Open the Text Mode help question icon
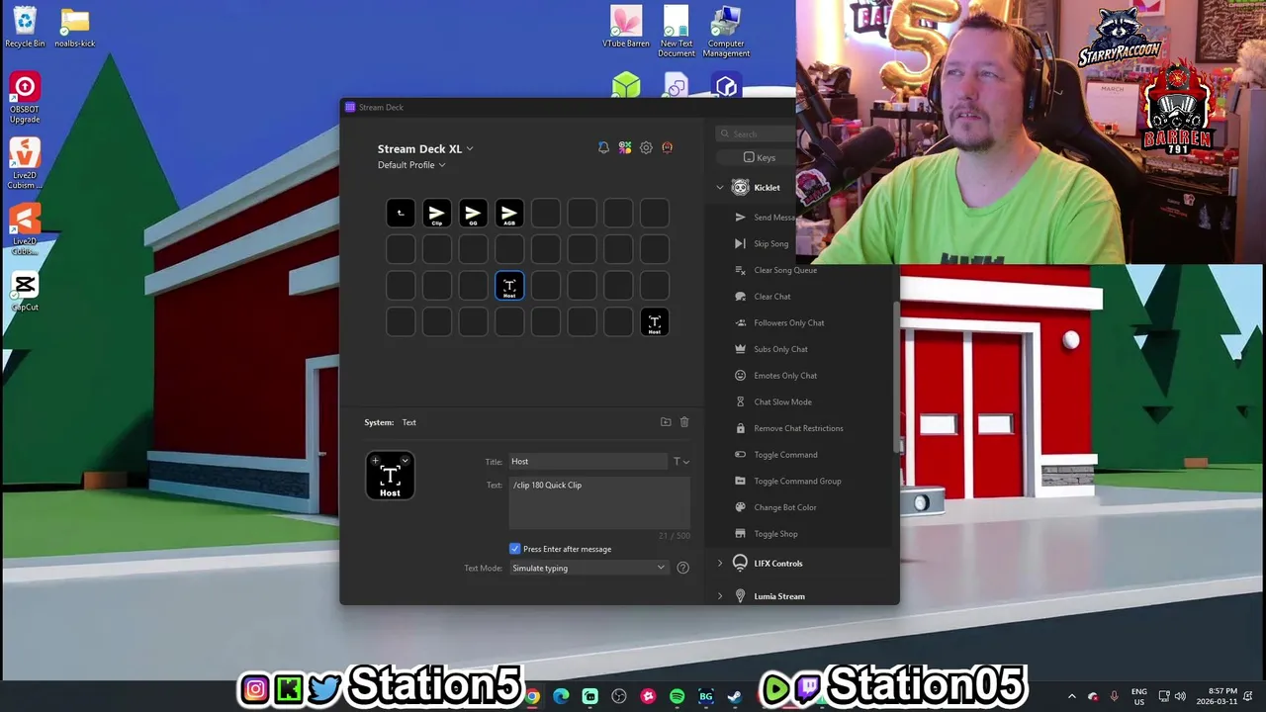Screen dimensions: 1266x712 click(682, 568)
